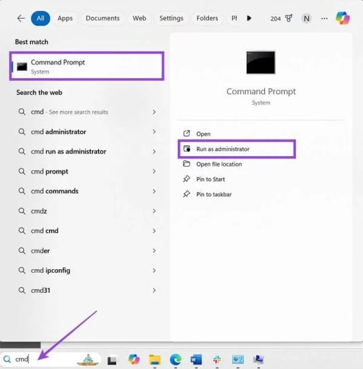Select web suggestion 'cmd prompt'
The image size is (363, 369).
pos(87,171)
